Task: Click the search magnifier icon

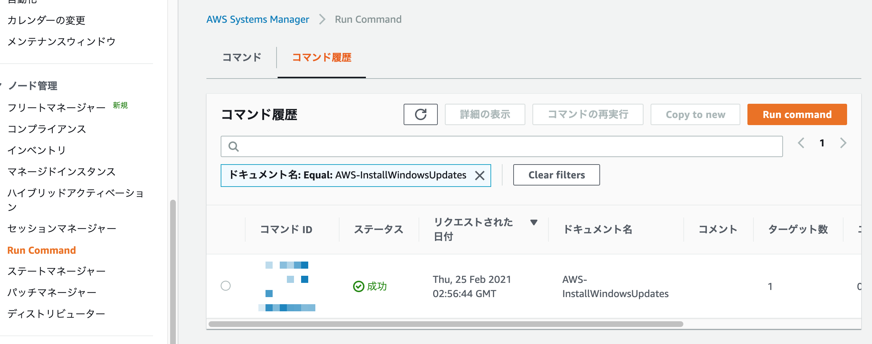Action: (233, 146)
